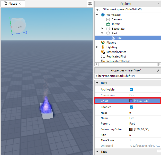This screenshot has width=161, height=155.
Task: Collapse the Data properties section
Action: click(97, 83)
